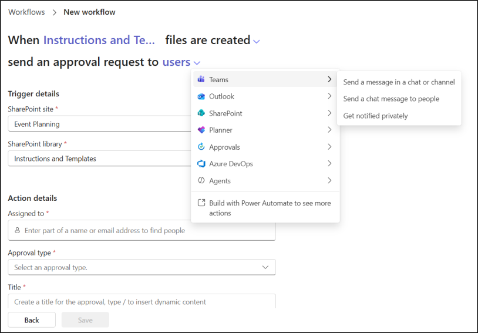Choose Send a chat message to people
The height and width of the screenshot is (333, 478).
coord(399,99)
